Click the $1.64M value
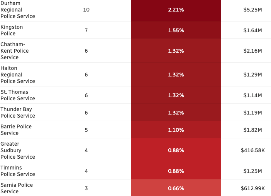 pos(252,30)
